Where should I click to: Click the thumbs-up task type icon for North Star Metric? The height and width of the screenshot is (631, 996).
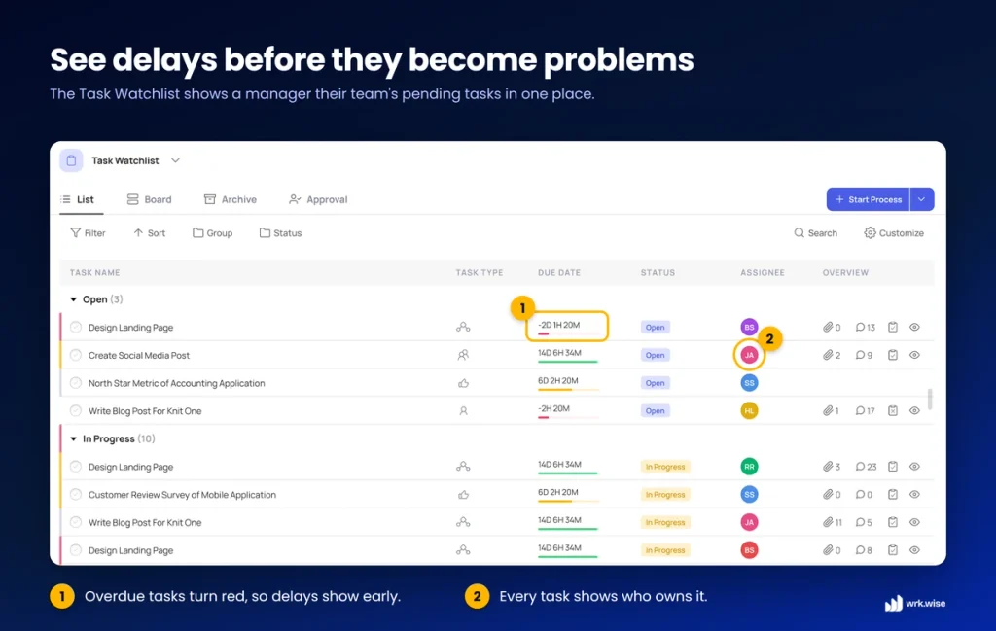[x=463, y=383]
